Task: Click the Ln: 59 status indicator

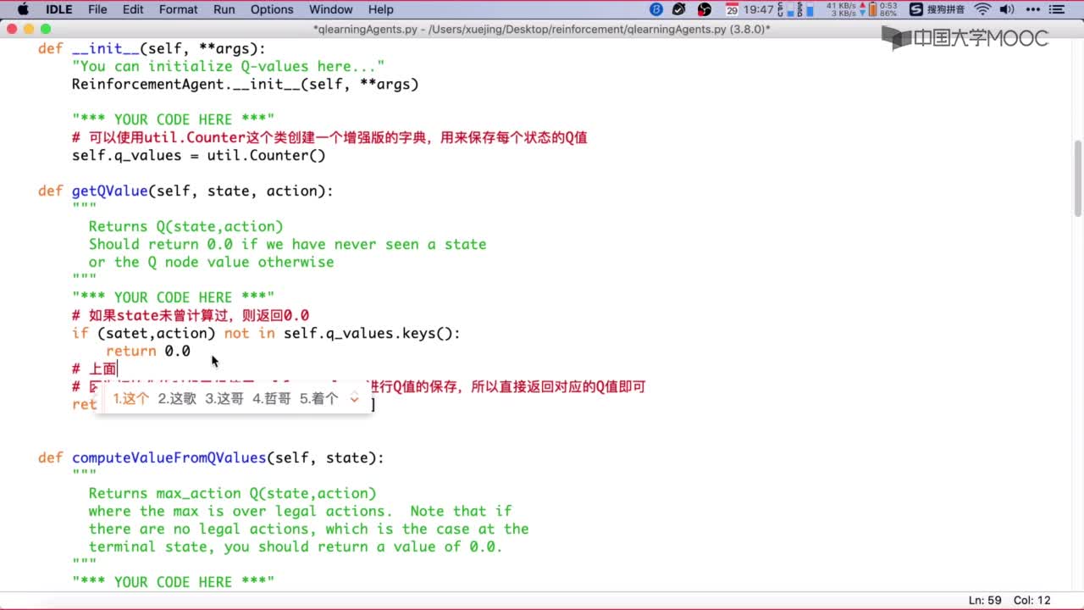Action: click(x=985, y=600)
